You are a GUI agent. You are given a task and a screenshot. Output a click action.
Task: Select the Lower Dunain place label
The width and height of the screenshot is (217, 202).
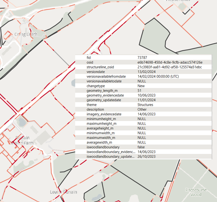[64, 192]
